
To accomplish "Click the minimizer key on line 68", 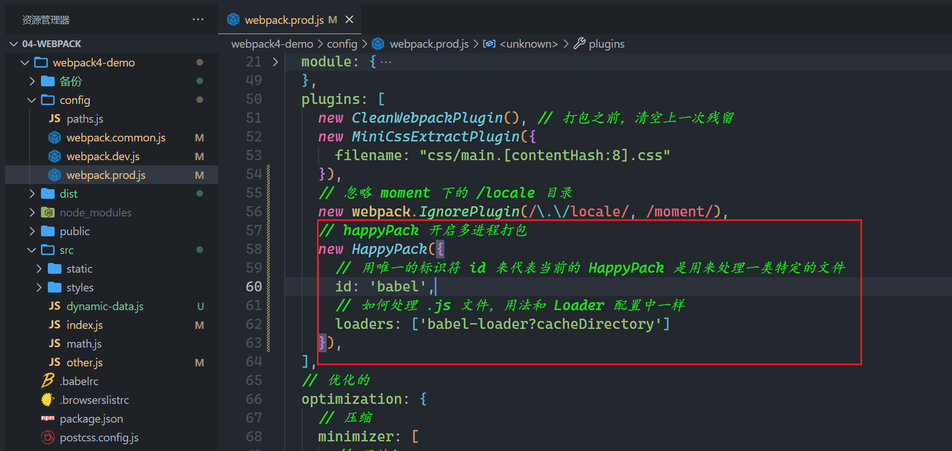I will 356,437.
